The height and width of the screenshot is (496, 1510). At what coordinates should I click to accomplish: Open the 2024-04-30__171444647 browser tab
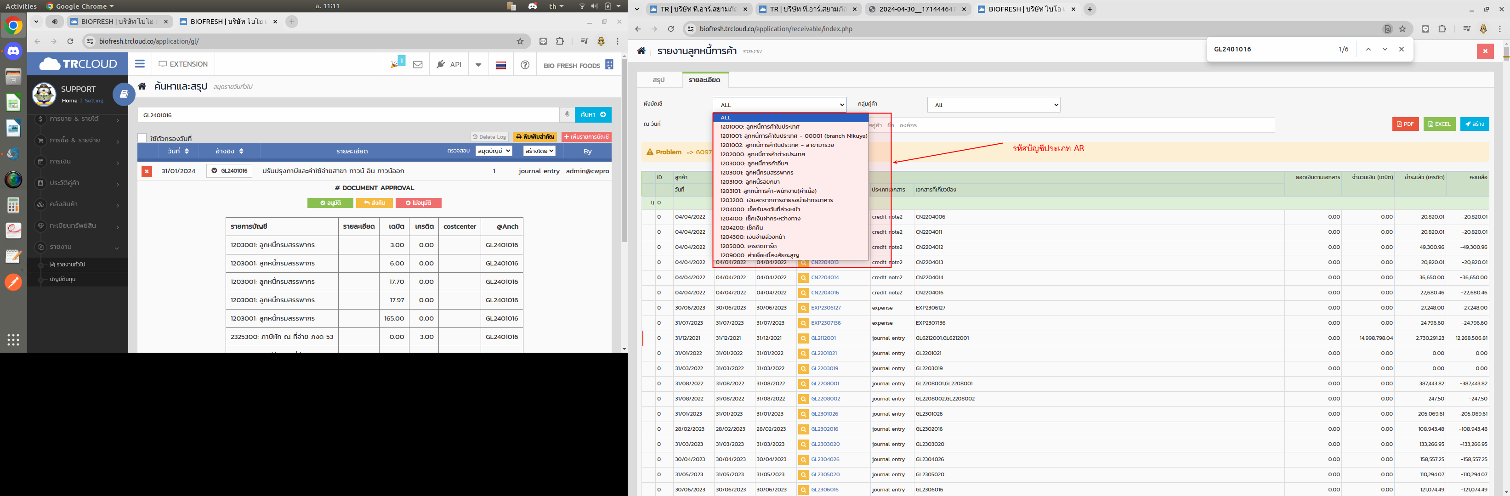(917, 9)
